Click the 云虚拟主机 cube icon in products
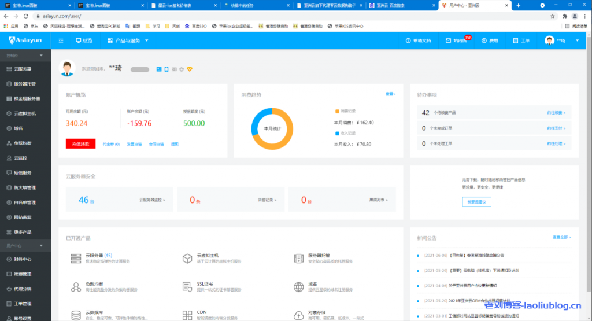Image resolution: width=592 pixels, height=321 pixels. (187, 258)
